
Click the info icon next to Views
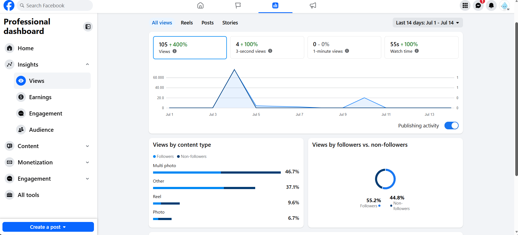click(x=175, y=51)
